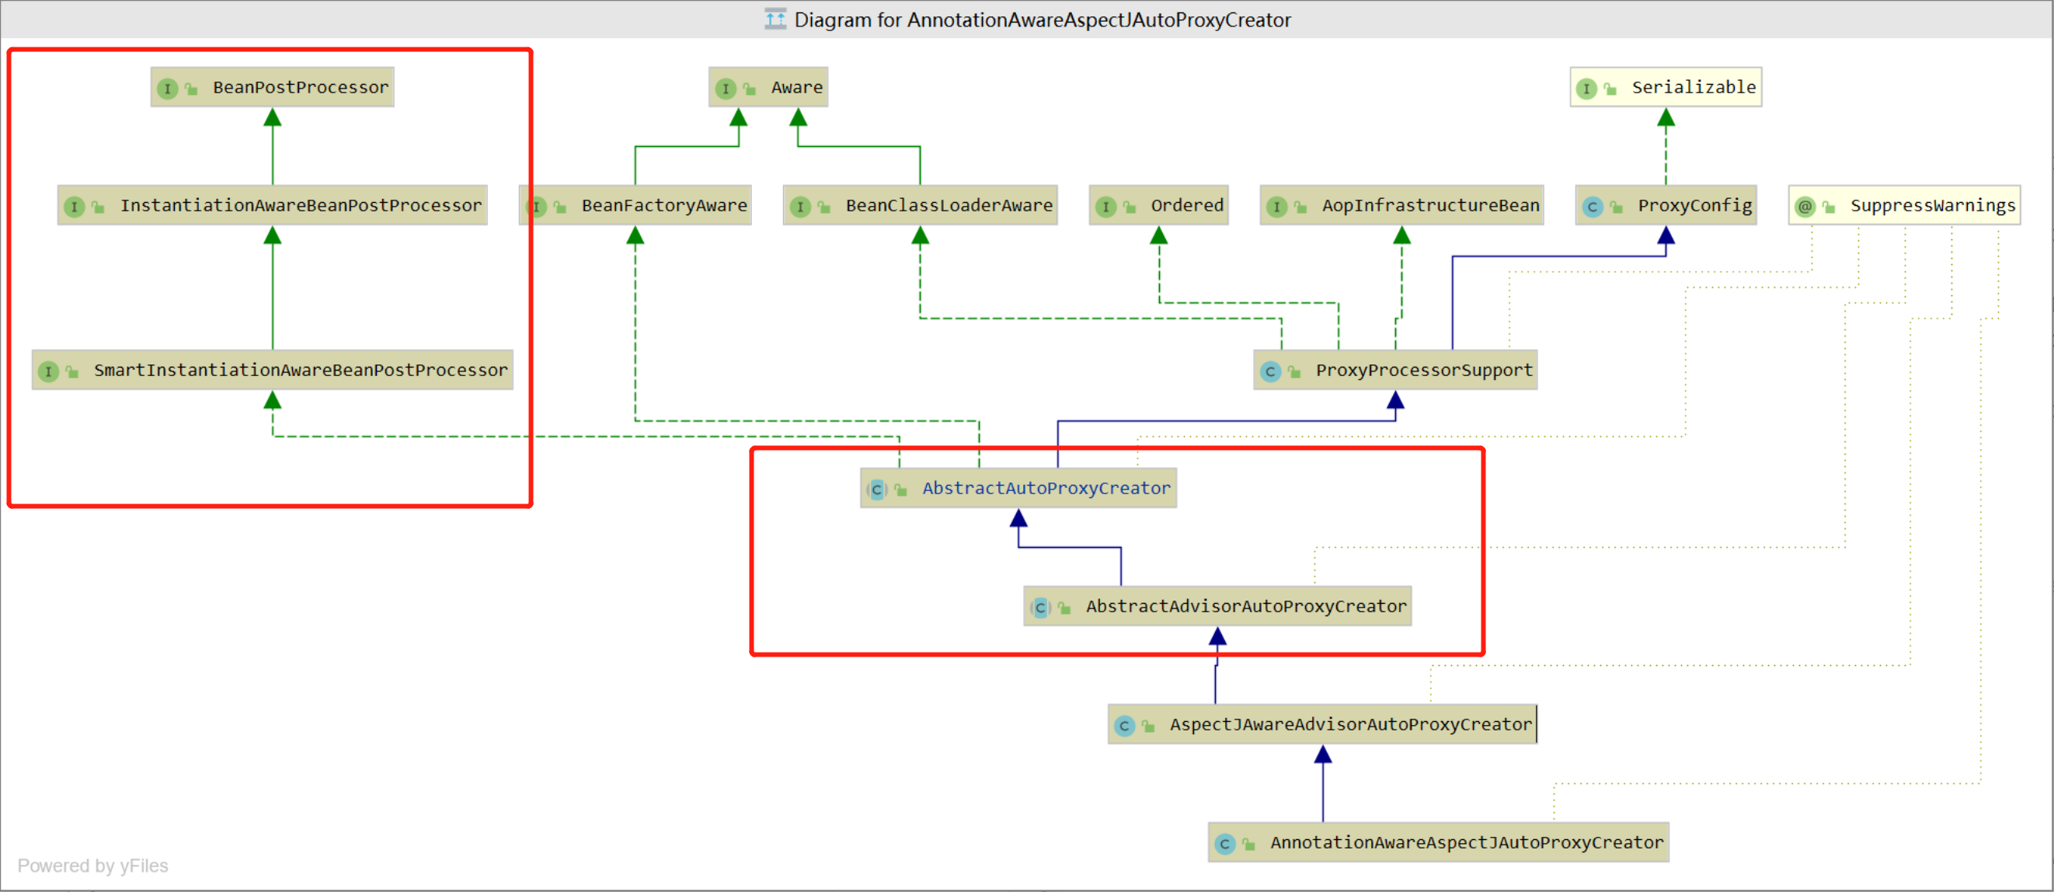The width and height of the screenshot is (2054, 892).
Task: Select the AnnotationAwareAspectJAutoProxyCreator node label
Action: [1467, 841]
